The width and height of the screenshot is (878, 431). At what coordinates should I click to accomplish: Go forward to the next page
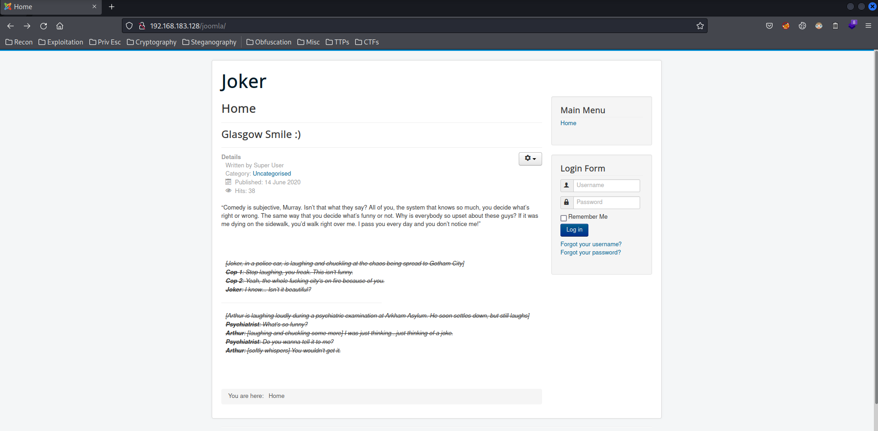coord(27,26)
